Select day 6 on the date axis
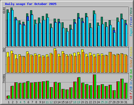Viewport: 134px width, 105px height. [x=28, y=102]
